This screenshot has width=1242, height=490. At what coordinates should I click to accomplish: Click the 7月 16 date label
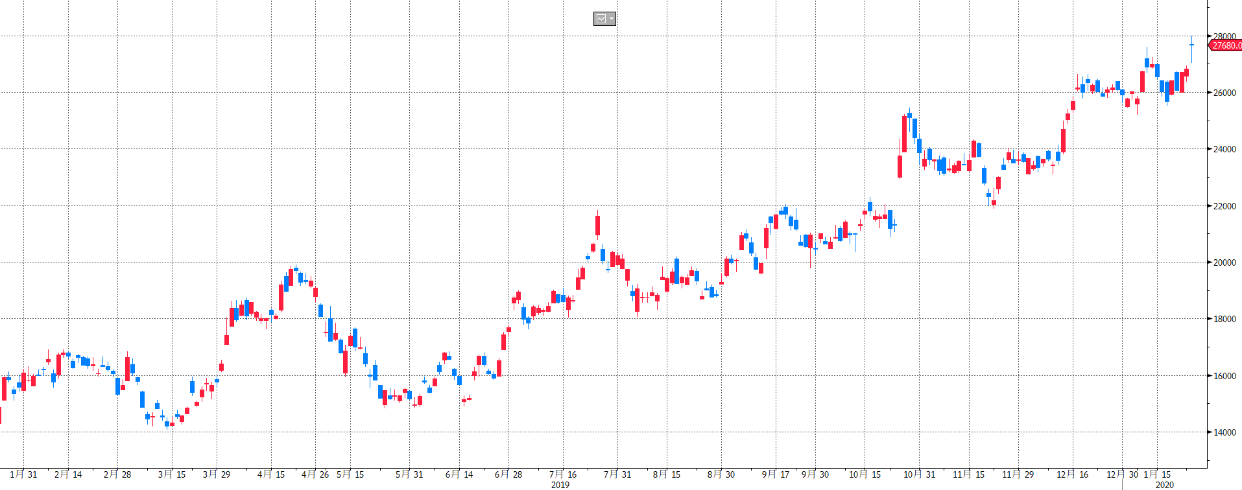(x=562, y=474)
